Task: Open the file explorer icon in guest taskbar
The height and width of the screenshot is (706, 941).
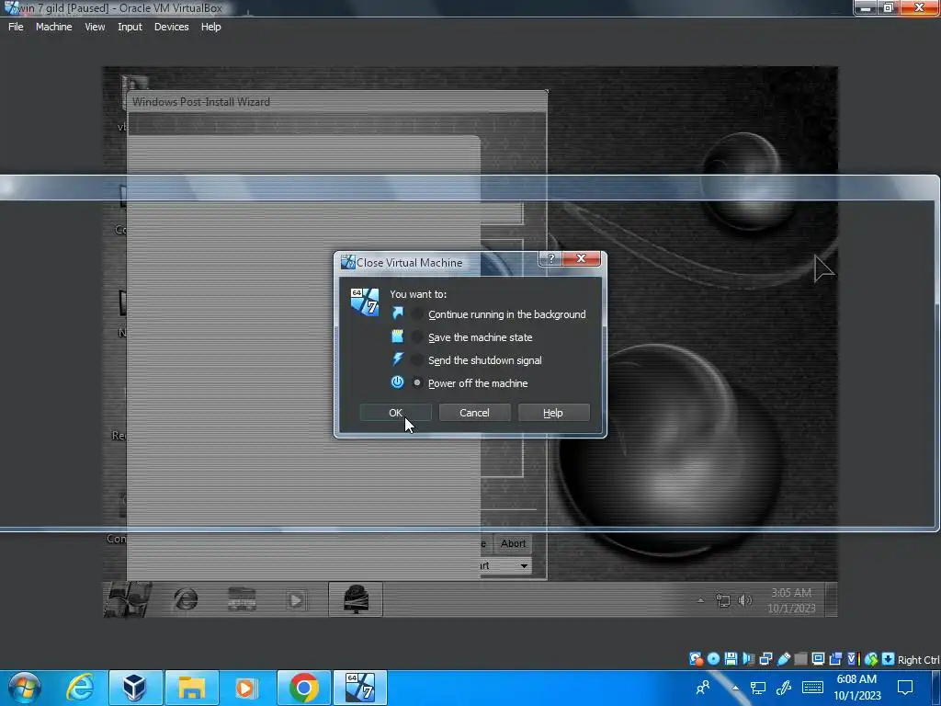Action: (242, 599)
